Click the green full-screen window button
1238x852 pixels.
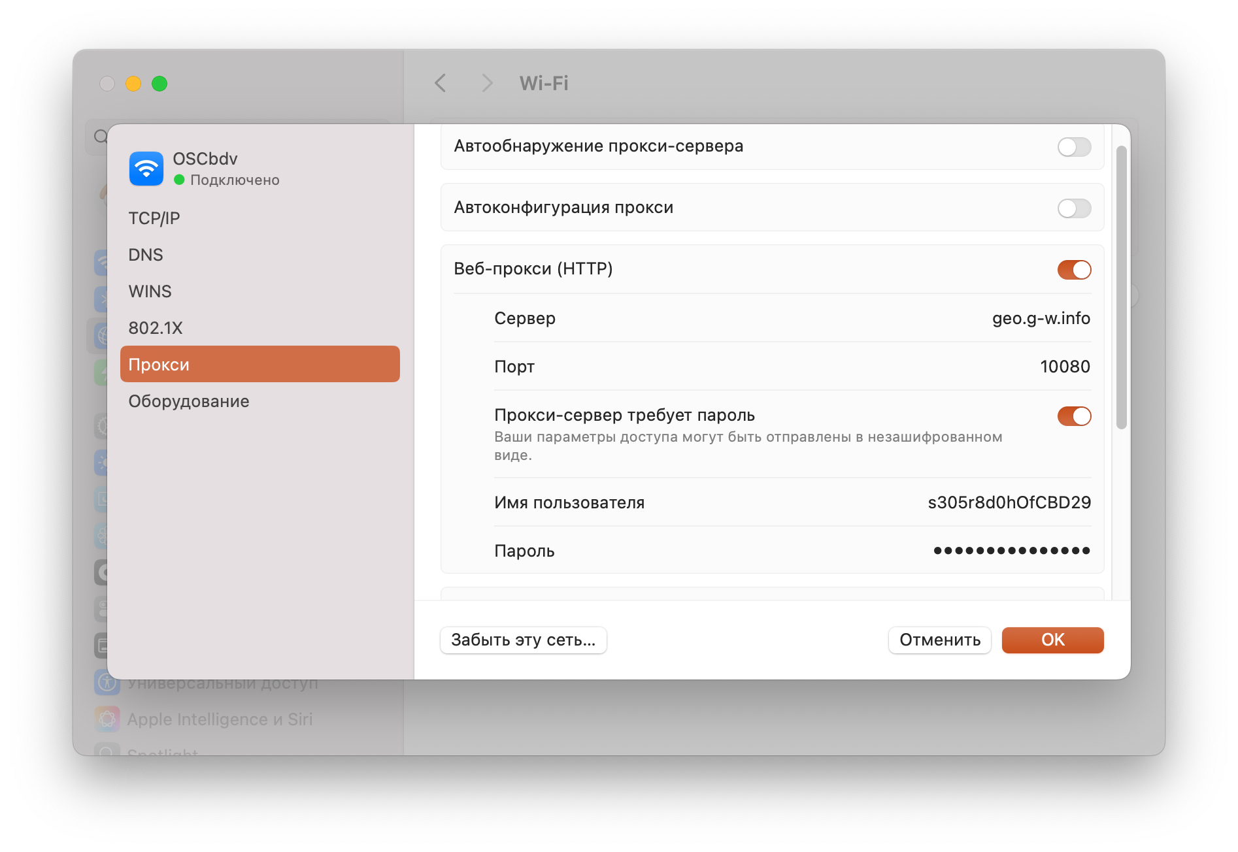pos(159,84)
